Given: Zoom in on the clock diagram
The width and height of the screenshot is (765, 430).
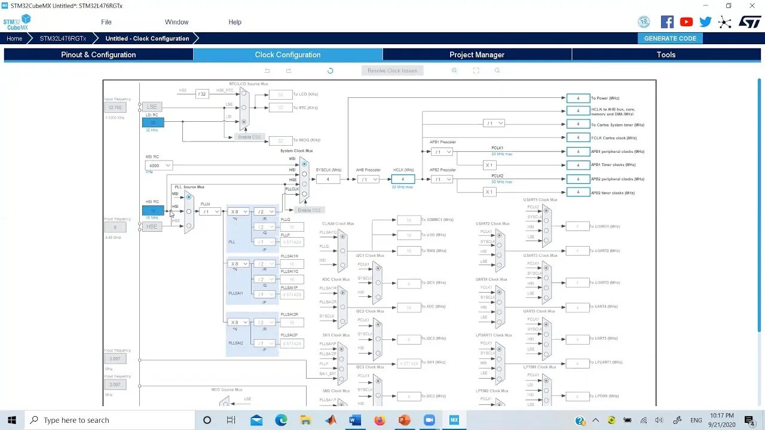Looking at the screenshot, I should (454, 70).
